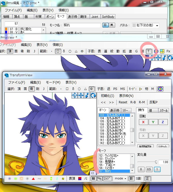
Task: Click the four-color grid icon in PmxView
Action: coord(162,51)
